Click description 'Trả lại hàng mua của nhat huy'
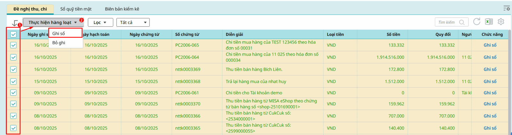This screenshot has height=135, width=512. point(256,82)
